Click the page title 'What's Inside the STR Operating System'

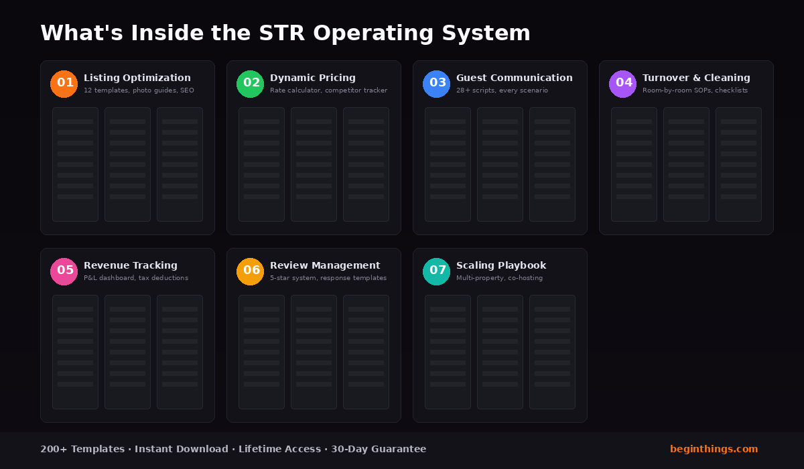point(285,33)
